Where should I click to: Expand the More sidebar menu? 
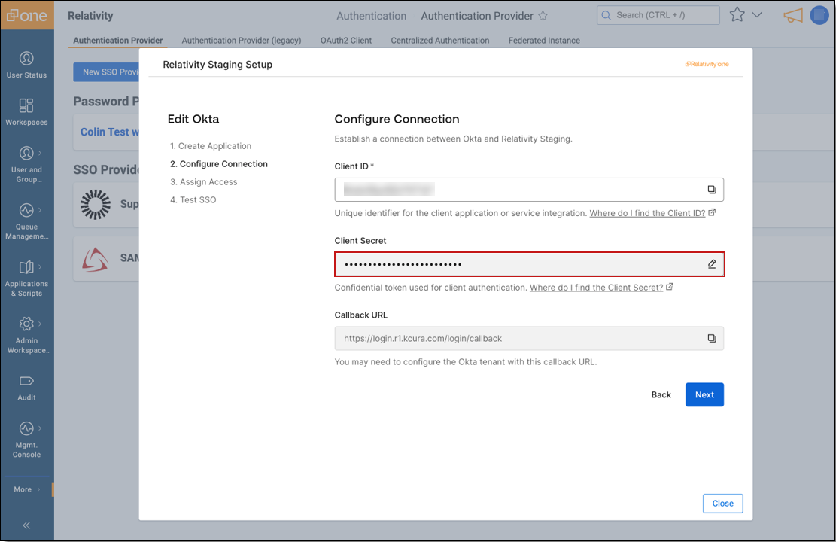tap(26, 489)
